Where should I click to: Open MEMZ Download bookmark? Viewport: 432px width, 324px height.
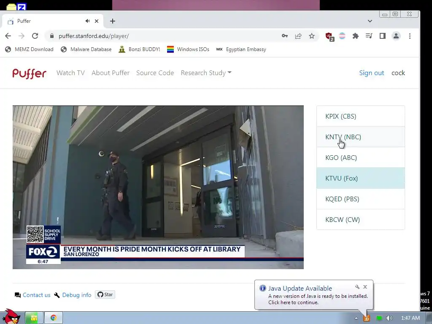point(29,49)
